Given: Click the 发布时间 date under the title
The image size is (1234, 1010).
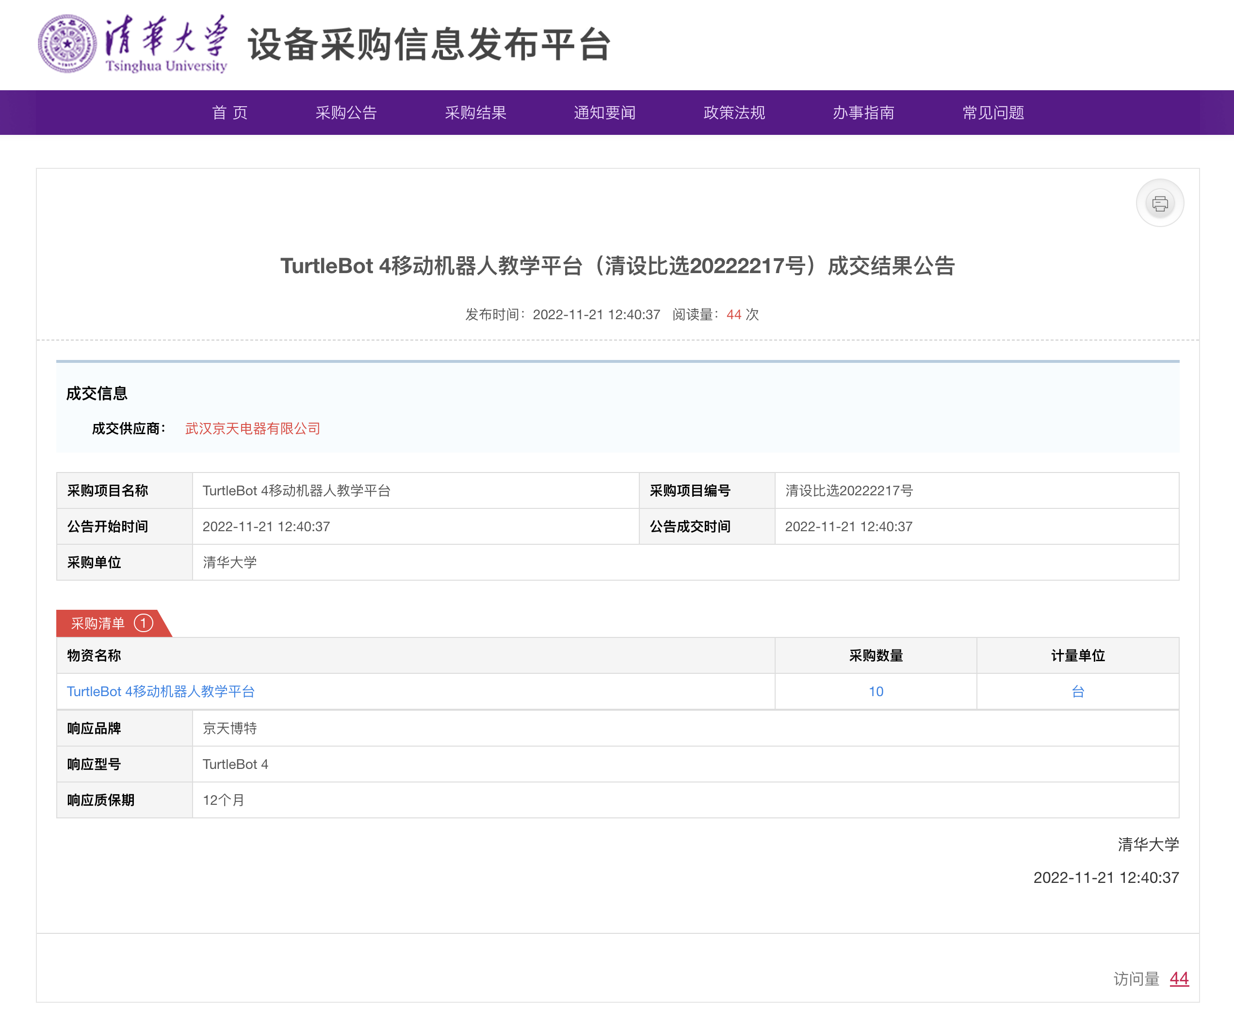Looking at the screenshot, I should pos(596,315).
